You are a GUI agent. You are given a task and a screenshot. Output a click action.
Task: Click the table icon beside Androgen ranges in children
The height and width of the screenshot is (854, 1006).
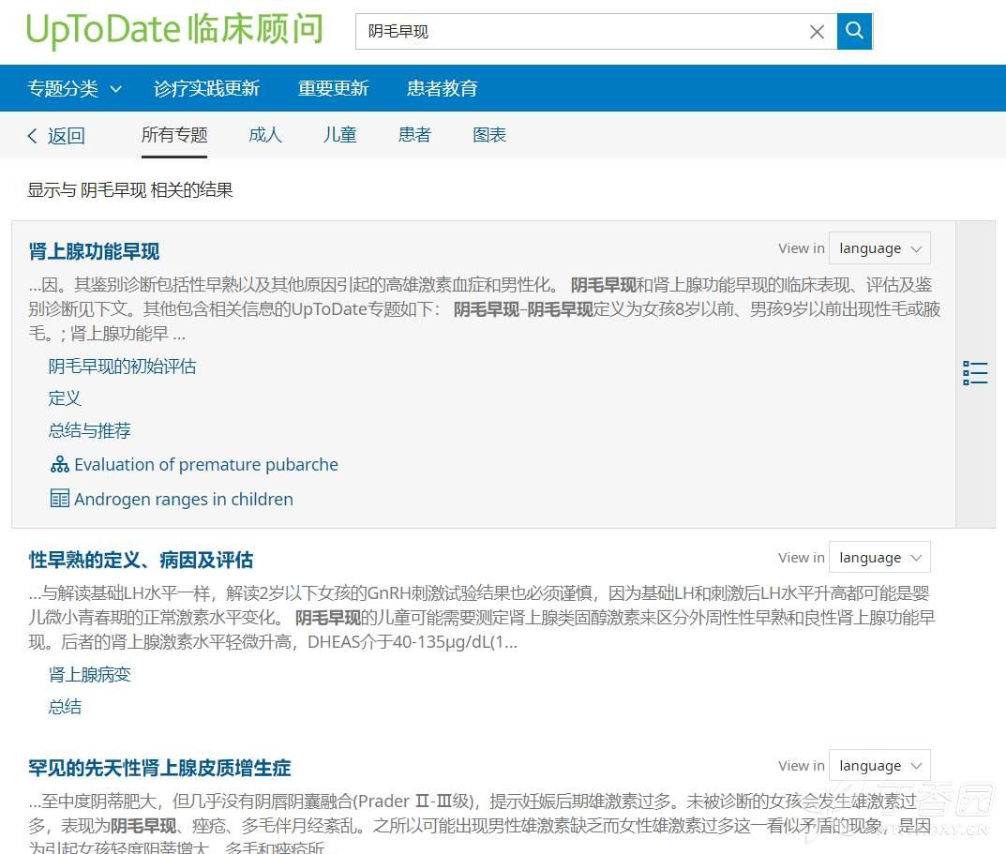60,499
